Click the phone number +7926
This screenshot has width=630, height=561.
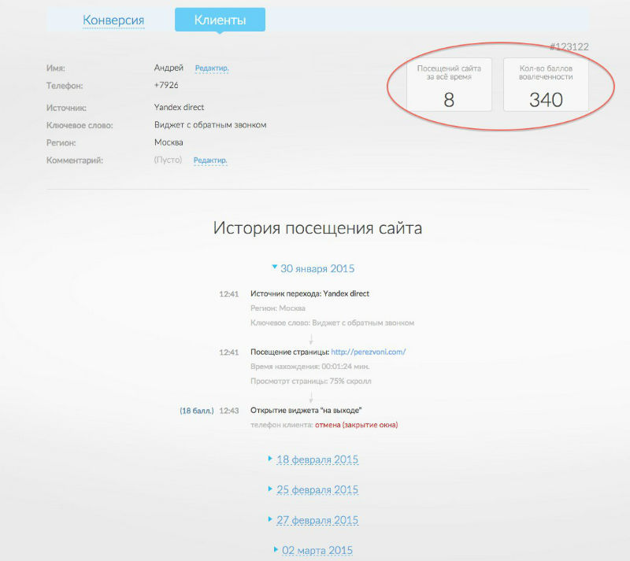pyautogui.click(x=166, y=85)
